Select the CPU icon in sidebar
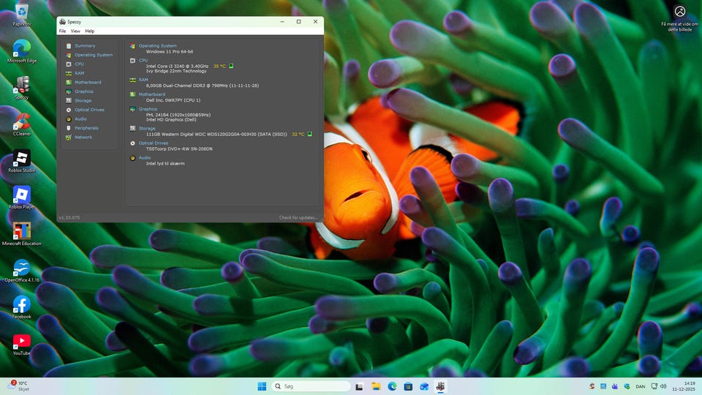Viewport: 702px width, 395px height. 69,64
